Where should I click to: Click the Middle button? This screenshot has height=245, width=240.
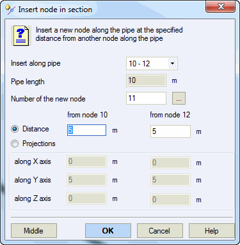point(34,231)
